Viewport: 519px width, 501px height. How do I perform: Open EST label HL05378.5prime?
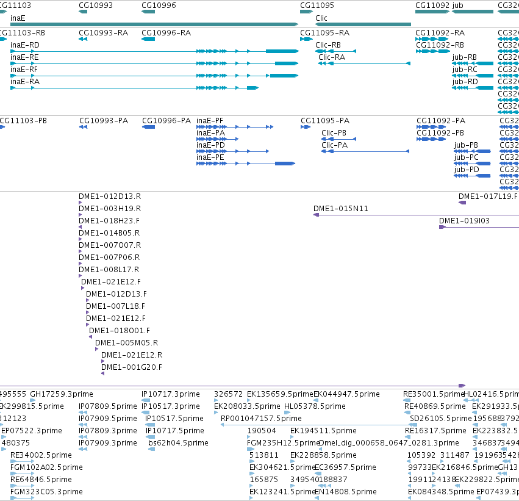(315, 406)
